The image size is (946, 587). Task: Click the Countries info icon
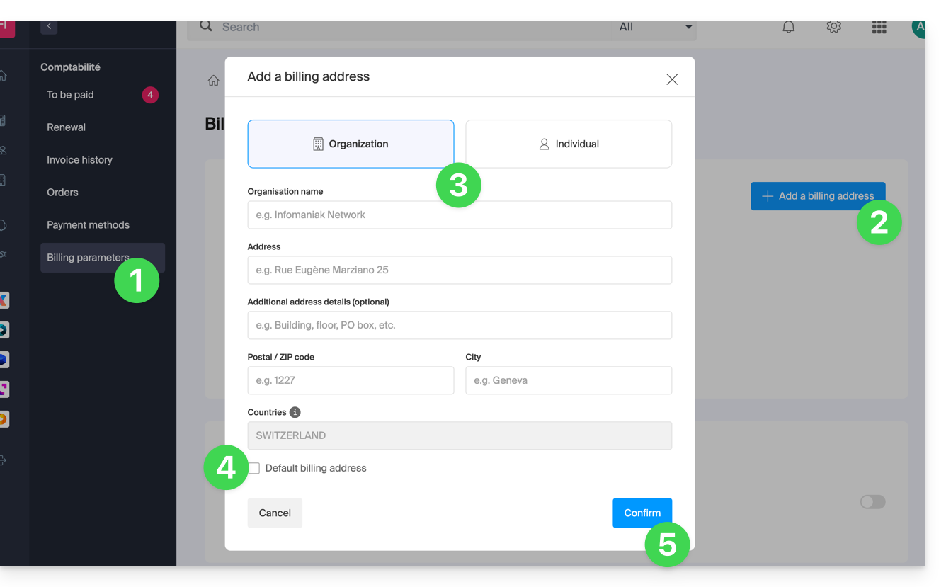pyautogui.click(x=295, y=412)
